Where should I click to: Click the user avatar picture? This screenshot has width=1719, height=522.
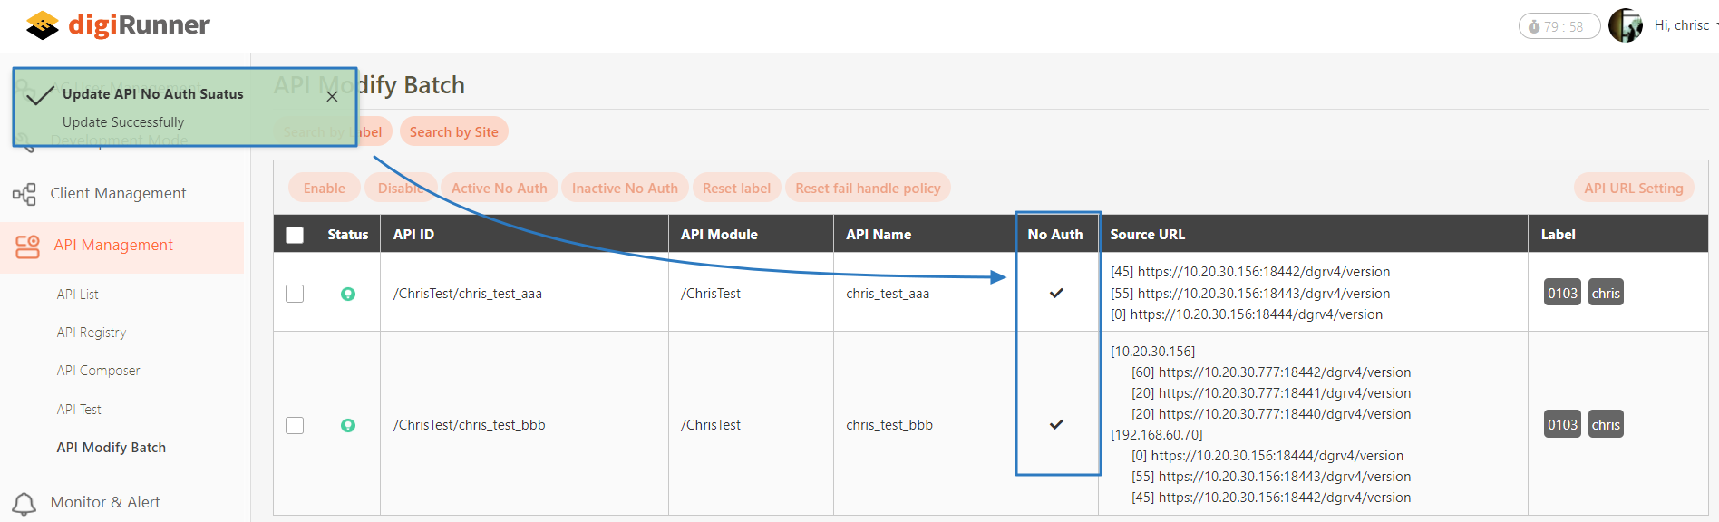pyautogui.click(x=1625, y=25)
